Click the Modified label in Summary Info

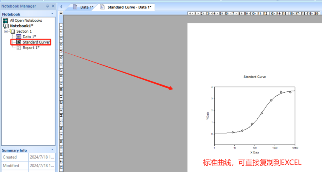coord(11,165)
